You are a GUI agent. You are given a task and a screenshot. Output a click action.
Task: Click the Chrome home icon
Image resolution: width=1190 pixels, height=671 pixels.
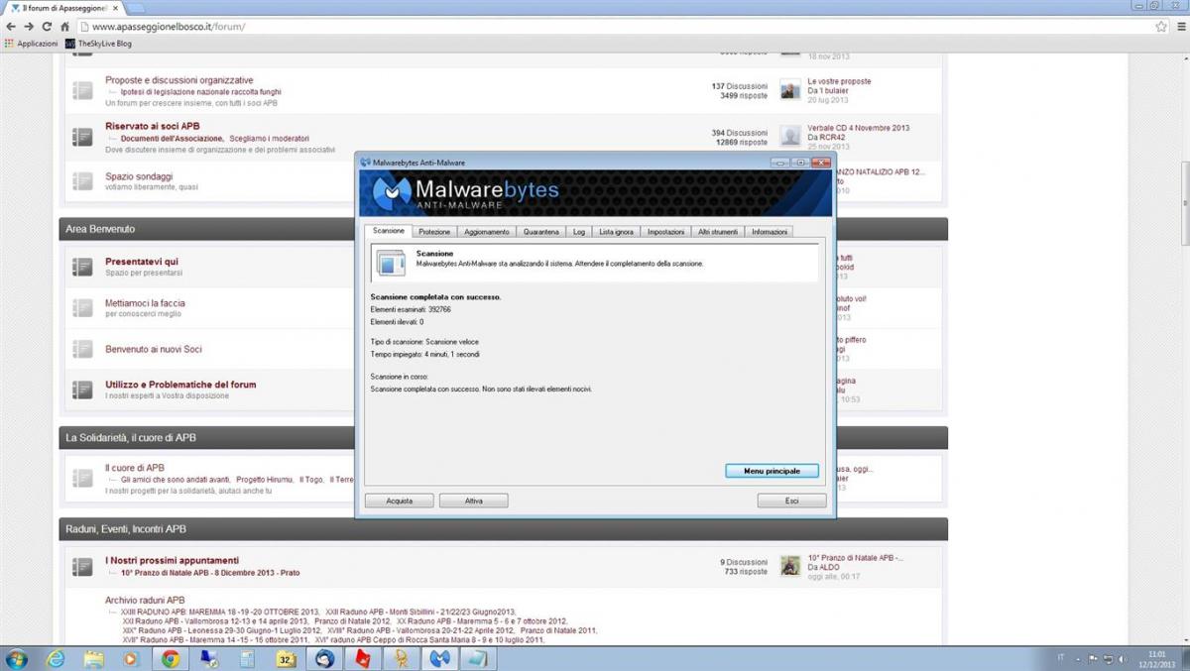pyautogui.click(x=64, y=27)
